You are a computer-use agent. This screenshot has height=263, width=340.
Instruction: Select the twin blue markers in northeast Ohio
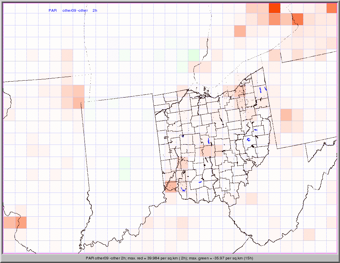tap(263, 89)
